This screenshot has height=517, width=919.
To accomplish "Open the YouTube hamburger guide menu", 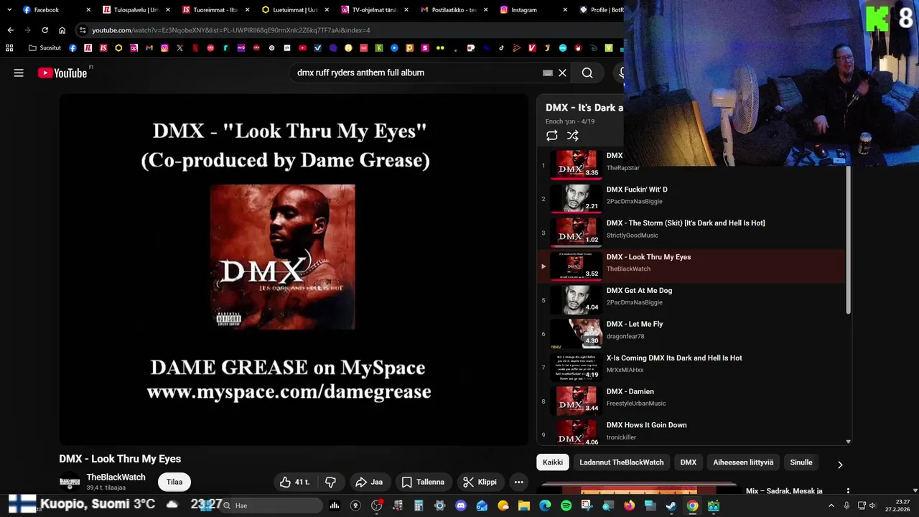I will point(19,73).
